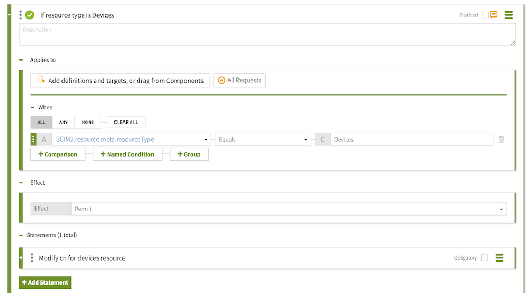Click the drag handle on condition row A
This screenshot has height=293, width=530.
click(x=33, y=140)
